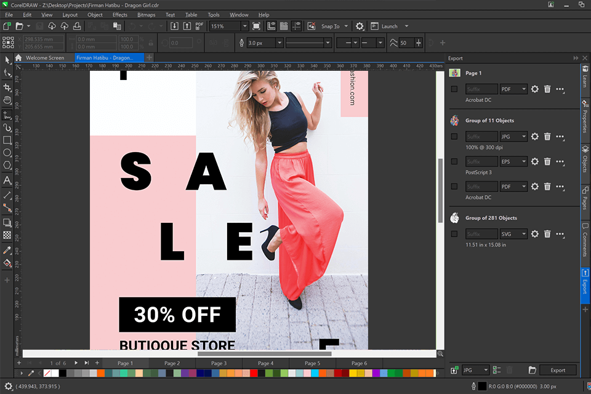Open the Properties docker tab
This screenshot has width=591, height=394.
tap(585, 117)
